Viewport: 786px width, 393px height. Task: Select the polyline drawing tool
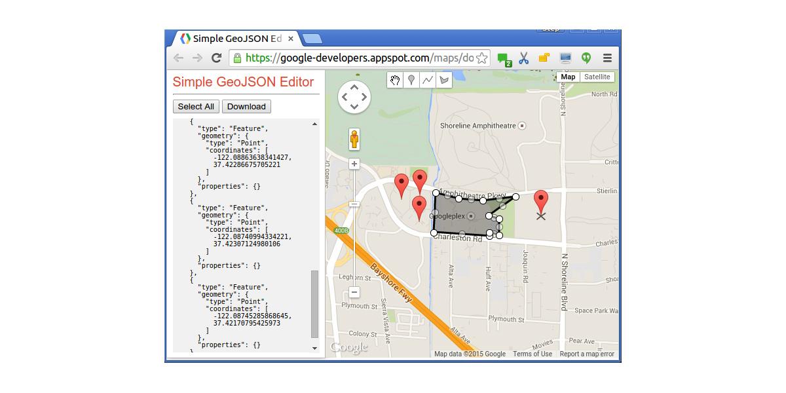[428, 80]
